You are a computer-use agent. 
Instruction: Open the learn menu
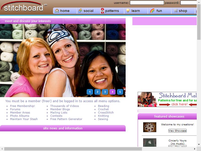[x=136, y=11]
